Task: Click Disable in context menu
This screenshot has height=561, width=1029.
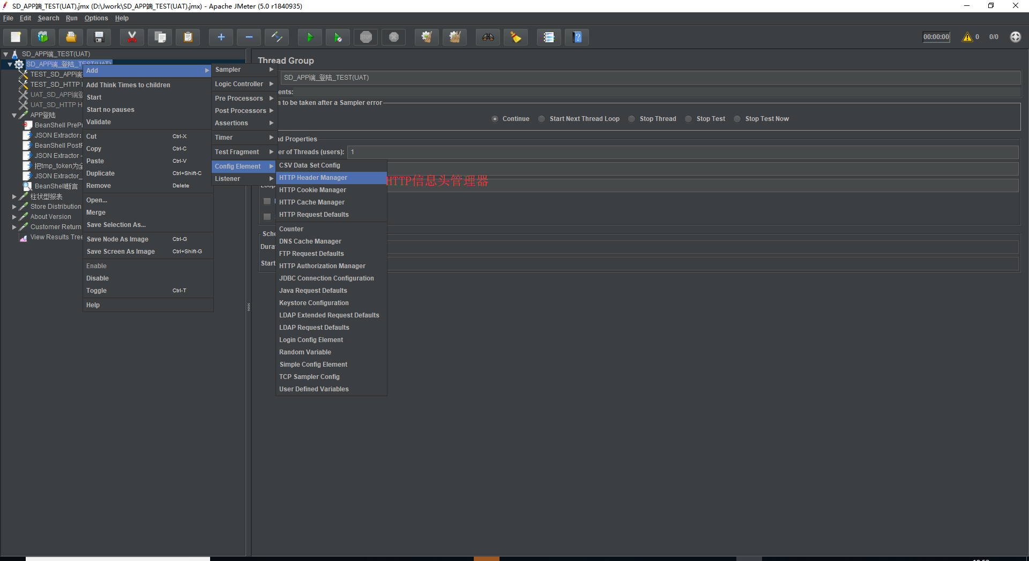Action: click(x=148, y=278)
